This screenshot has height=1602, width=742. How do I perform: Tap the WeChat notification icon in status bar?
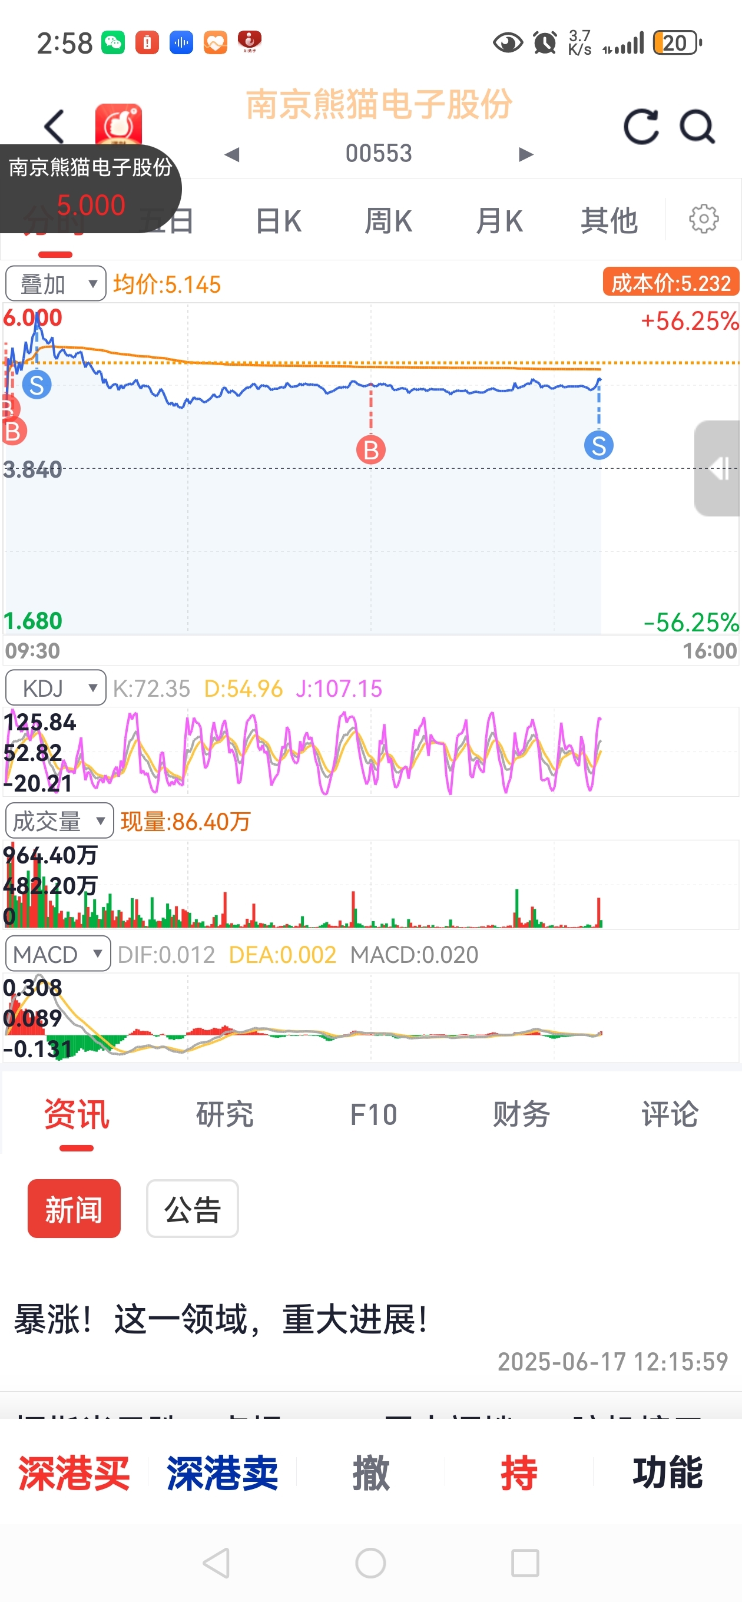113,42
